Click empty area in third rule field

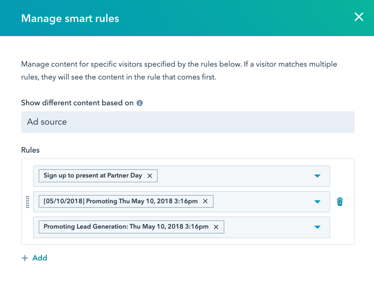[267, 227]
